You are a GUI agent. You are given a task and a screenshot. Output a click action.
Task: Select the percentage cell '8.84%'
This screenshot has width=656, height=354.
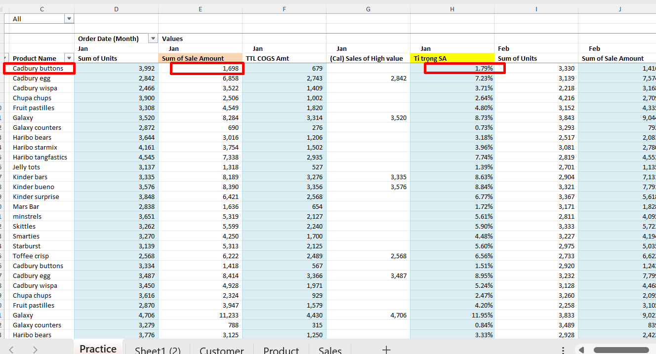[x=452, y=187]
